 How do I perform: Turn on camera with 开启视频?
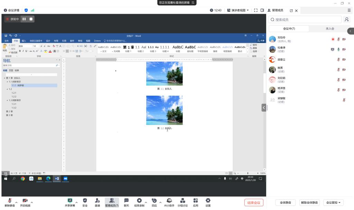tap(25, 201)
